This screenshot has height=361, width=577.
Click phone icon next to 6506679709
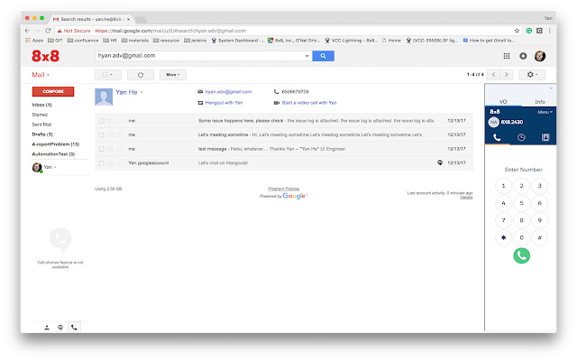pos(277,92)
